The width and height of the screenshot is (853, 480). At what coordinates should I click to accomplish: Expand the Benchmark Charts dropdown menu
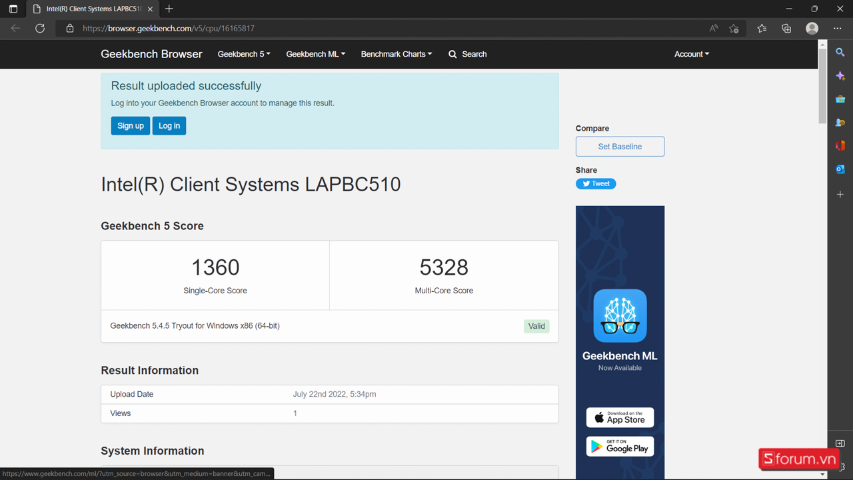pos(397,54)
